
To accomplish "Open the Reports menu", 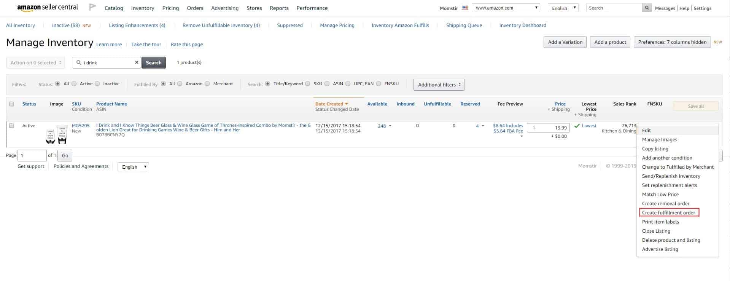I will click(x=279, y=8).
